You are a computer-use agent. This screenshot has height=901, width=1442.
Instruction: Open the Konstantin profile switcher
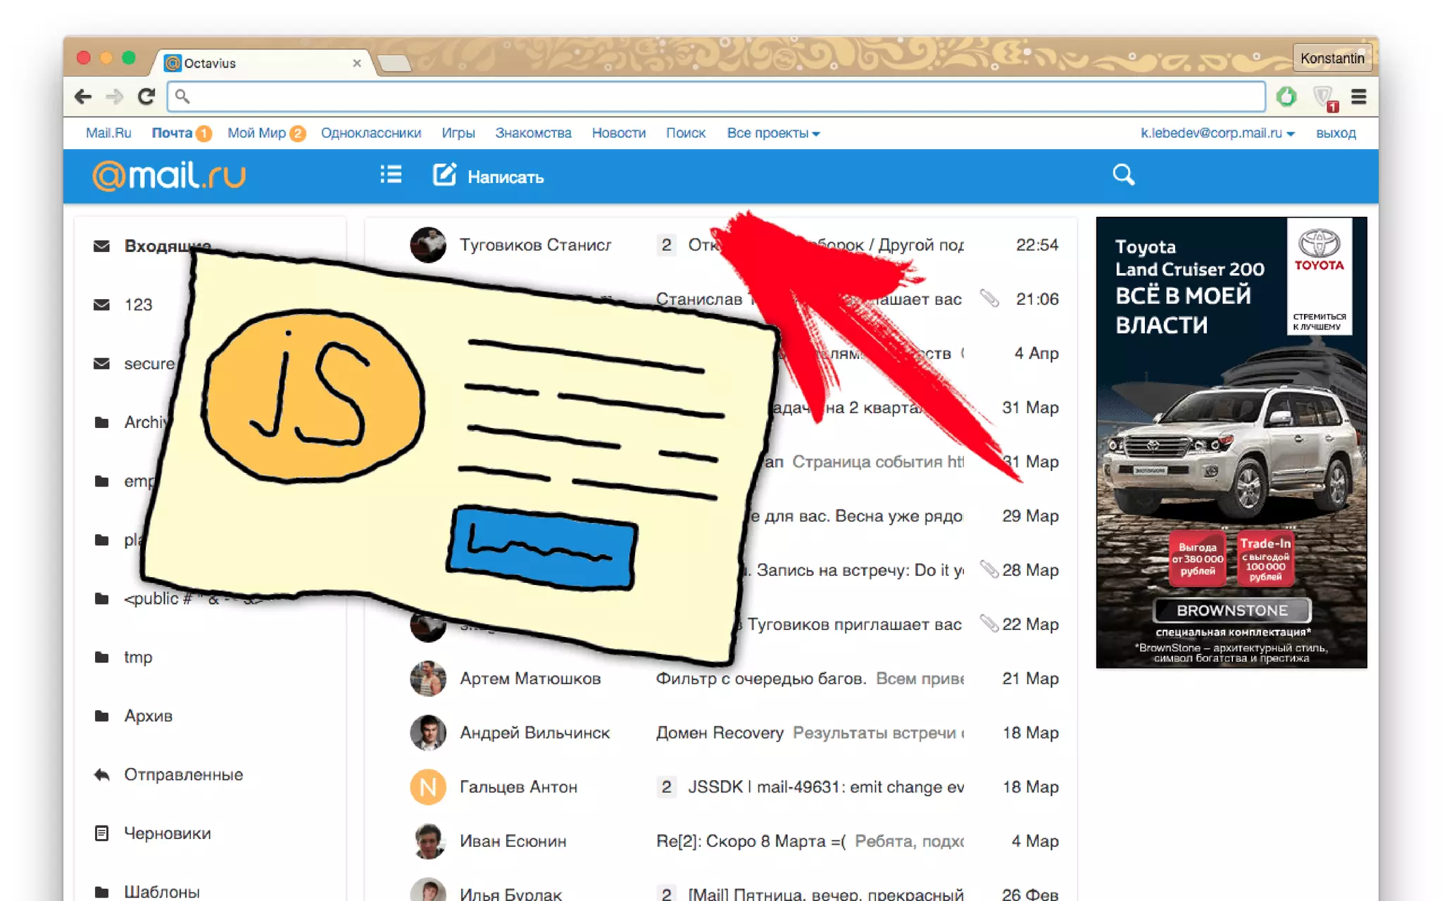[1331, 58]
